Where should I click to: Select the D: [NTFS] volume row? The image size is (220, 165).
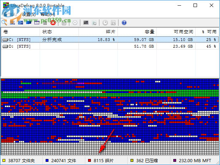point(110,46)
